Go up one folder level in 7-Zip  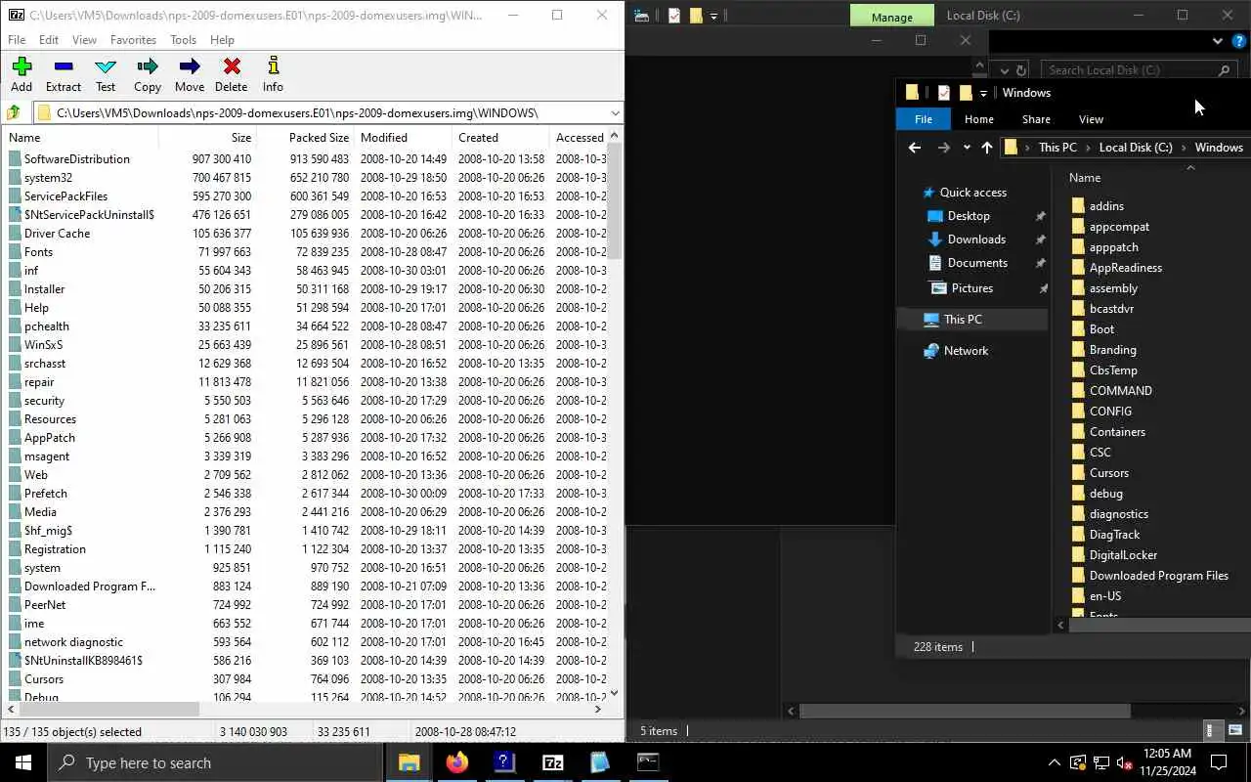pyautogui.click(x=14, y=112)
